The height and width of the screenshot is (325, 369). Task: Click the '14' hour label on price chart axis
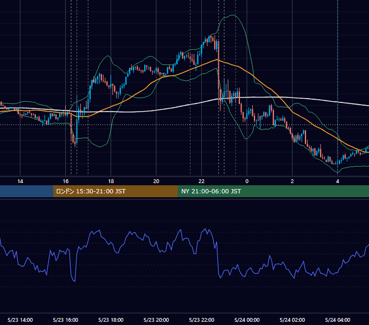point(20,181)
